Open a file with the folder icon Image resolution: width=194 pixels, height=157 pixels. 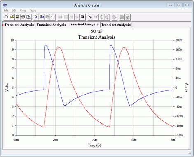(12, 17)
